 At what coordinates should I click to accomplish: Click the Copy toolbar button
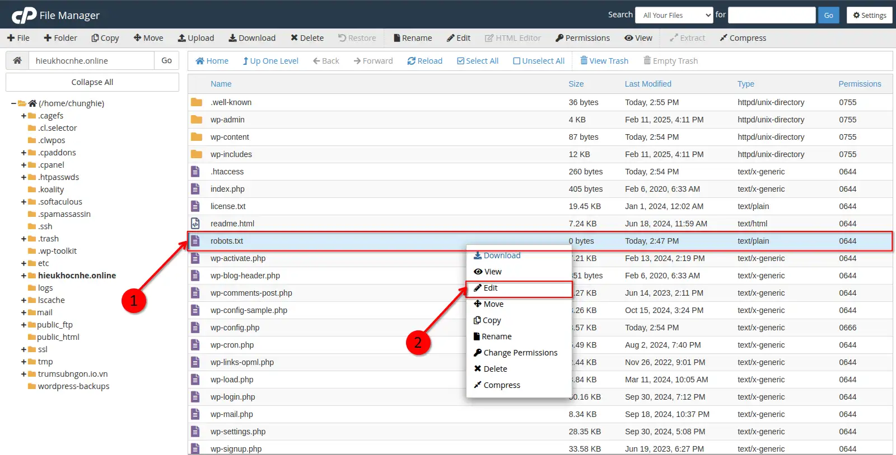(x=105, y=38)
